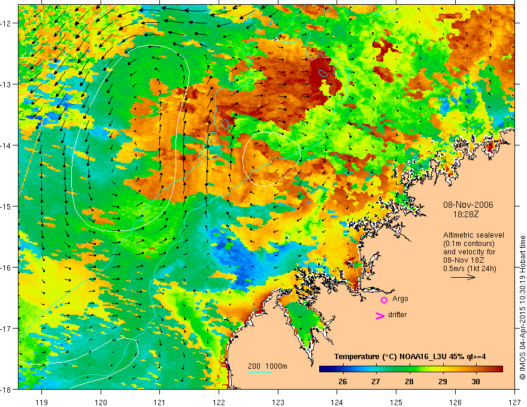Click the '30' tick on the color bar
Image resolution: width=527 pixels, height=407 pixels.
(475, 381)
